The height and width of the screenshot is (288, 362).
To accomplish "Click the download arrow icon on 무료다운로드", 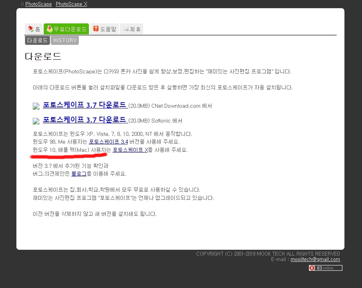I will point(50,28).
